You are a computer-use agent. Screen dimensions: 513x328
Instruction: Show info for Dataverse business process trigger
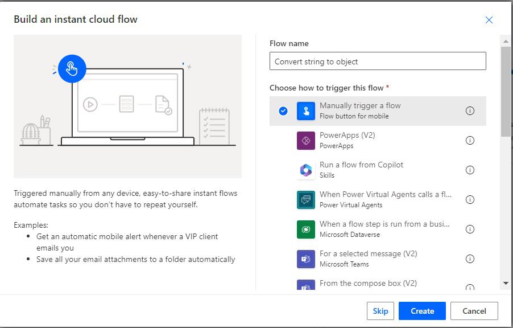(470, 229)
